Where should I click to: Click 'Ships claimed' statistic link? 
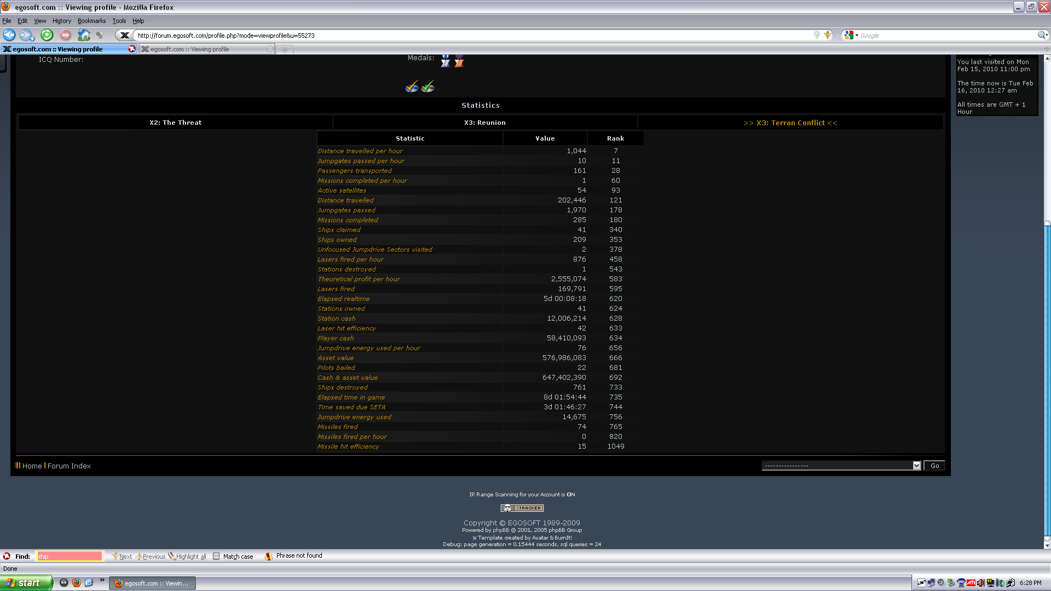coord(339,230)
